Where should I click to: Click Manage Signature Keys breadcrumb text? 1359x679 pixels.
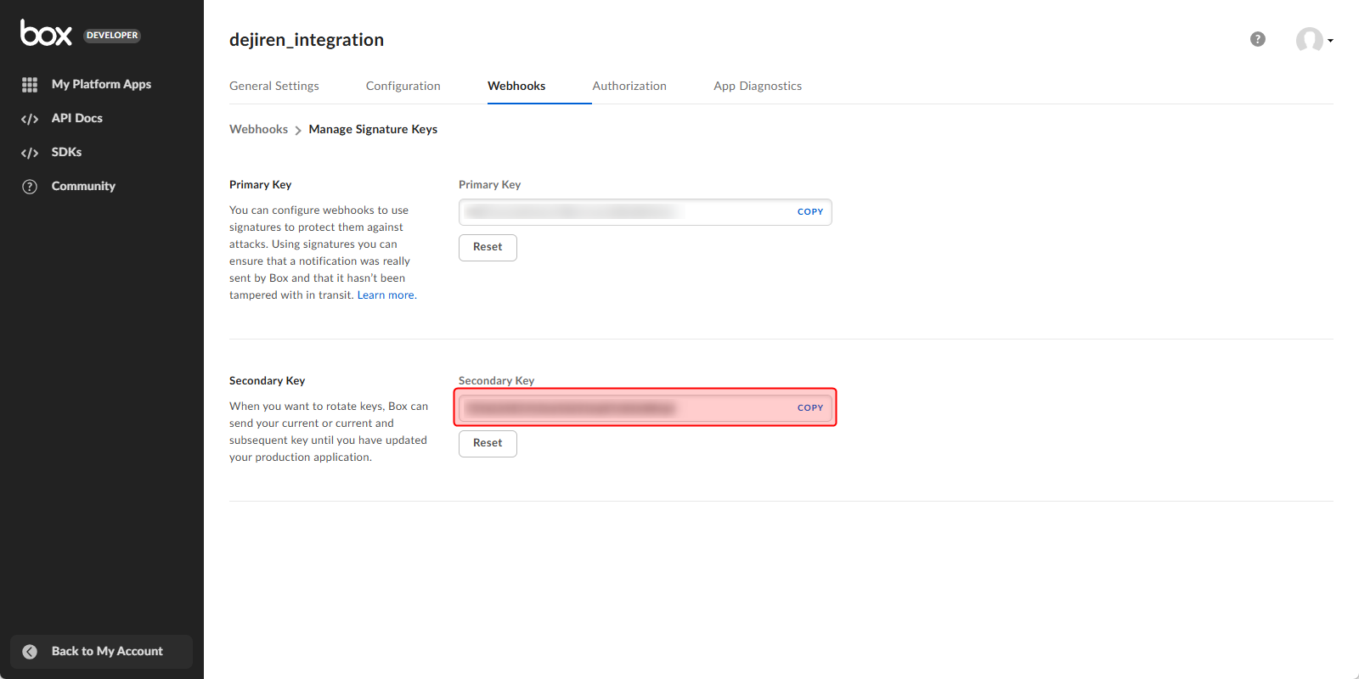coord(373,129)
